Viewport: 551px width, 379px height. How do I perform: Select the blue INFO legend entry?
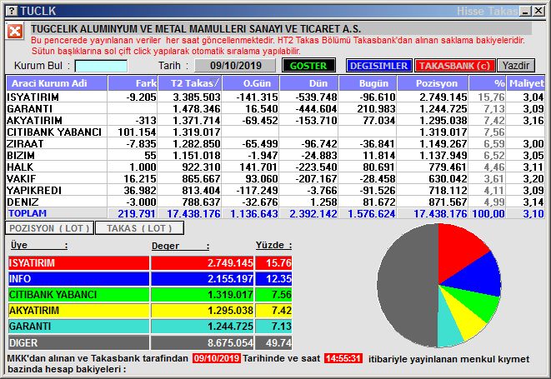click(78, 279)
